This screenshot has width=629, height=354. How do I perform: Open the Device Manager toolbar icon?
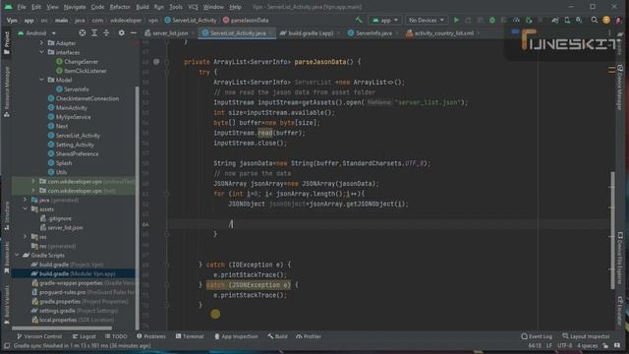point(567,20)
